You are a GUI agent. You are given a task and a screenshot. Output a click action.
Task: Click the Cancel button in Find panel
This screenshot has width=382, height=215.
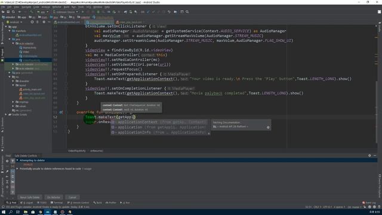(x=72, y=197)
